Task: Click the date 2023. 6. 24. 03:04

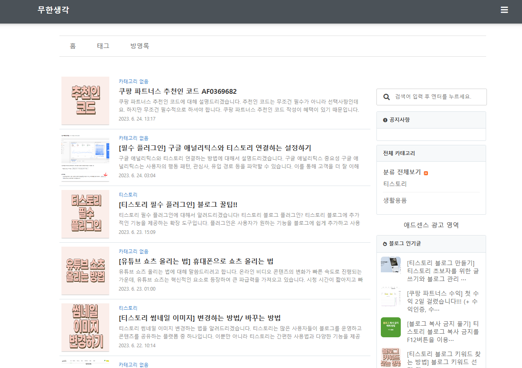Action: pyautogui.click(x=137, y=176)
